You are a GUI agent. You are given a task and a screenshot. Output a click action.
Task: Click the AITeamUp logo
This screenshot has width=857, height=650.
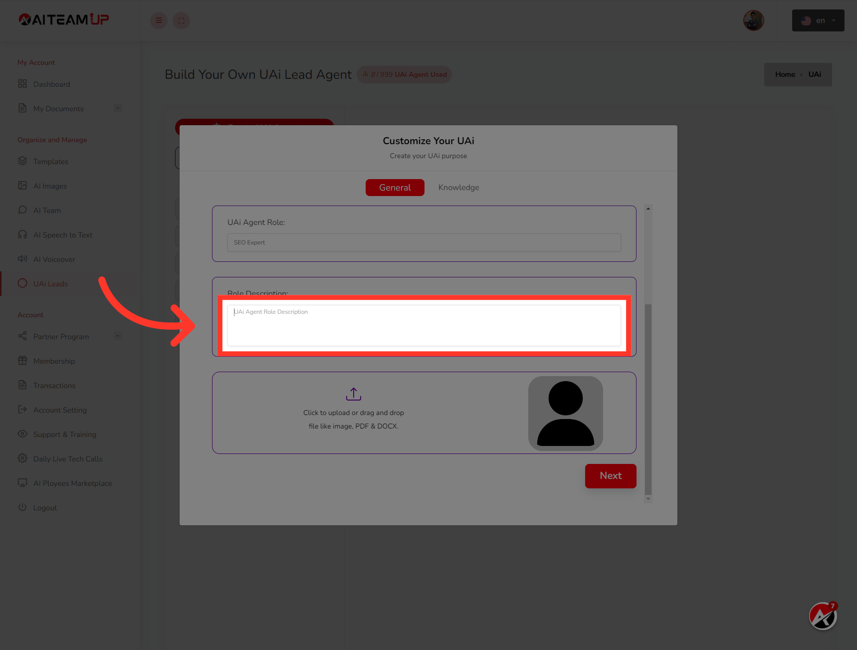point(63,19)
